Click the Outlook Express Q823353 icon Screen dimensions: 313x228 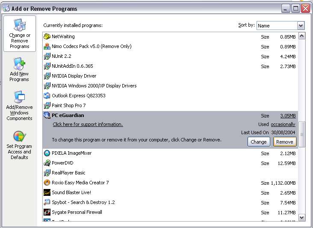click(x=47, y=96)
